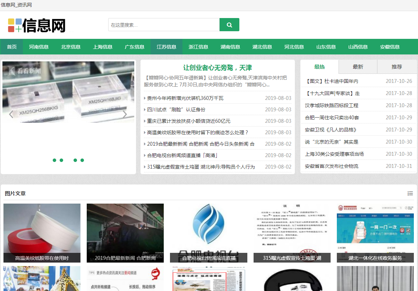Click the left carousel navigation arrow

11,114
